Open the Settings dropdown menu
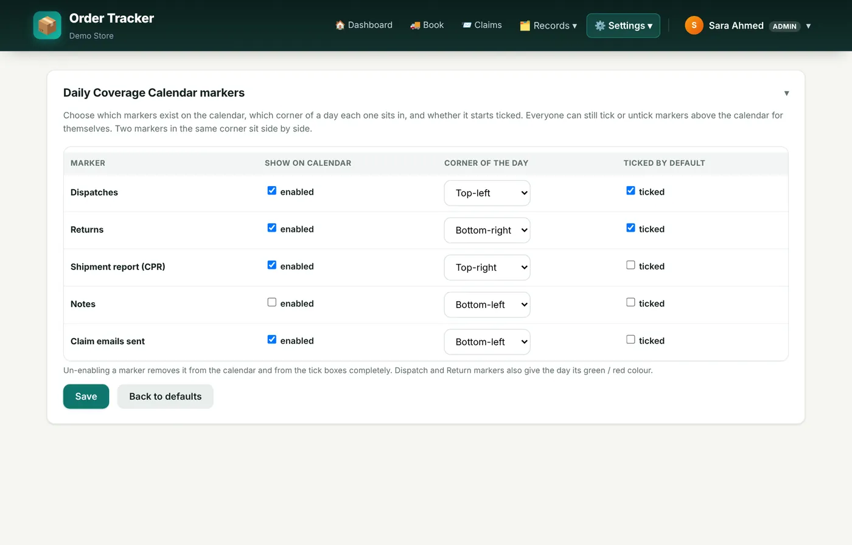The height and width of the screenshot is (545, 852). tap(623, 26)
